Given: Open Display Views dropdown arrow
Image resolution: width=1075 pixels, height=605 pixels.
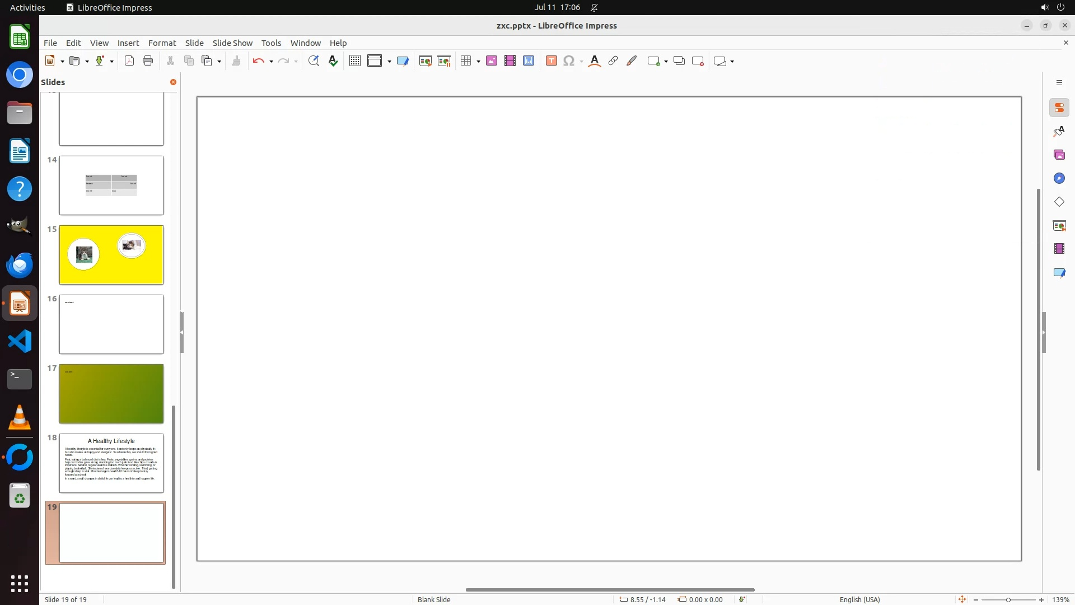Looking at the screenshot, I should (x=389, y=62).
